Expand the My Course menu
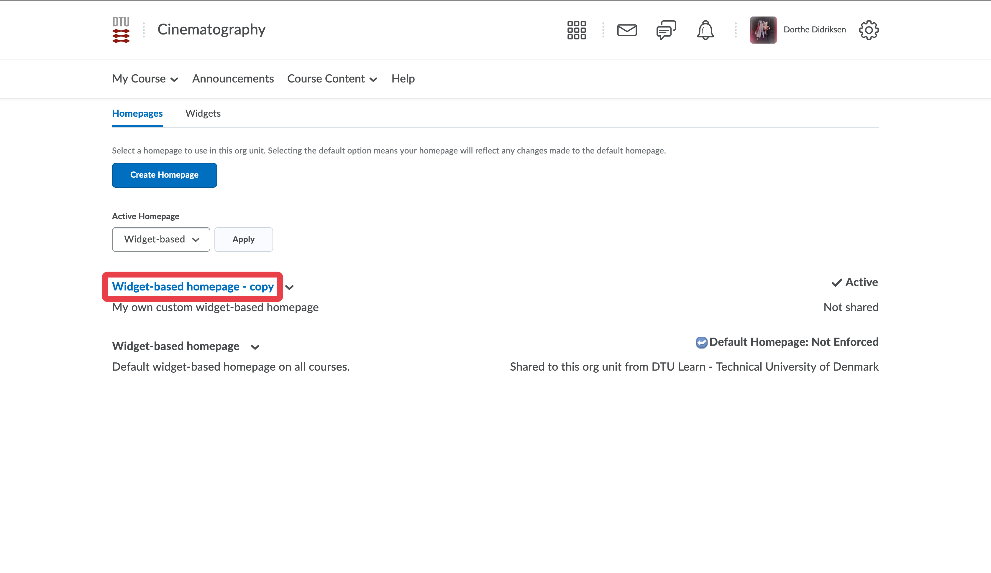This screenshot has width=991, height=573. [x=145, y=79]
